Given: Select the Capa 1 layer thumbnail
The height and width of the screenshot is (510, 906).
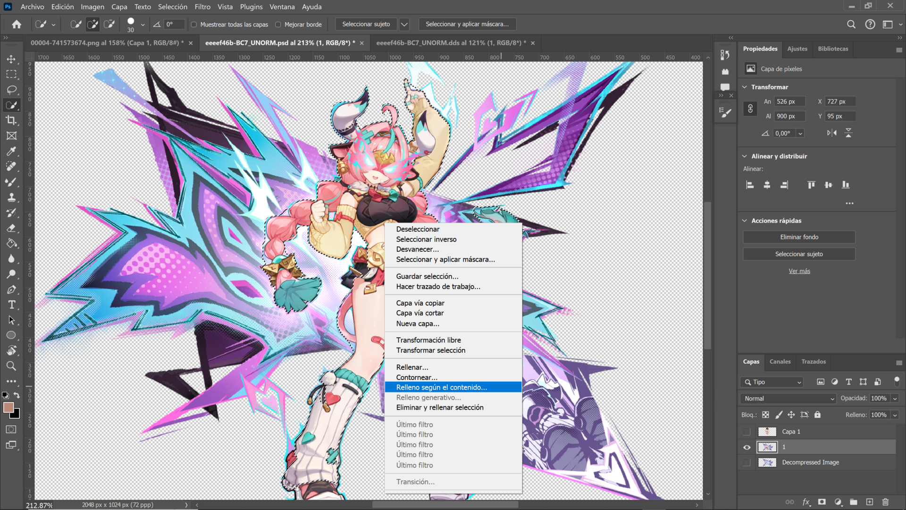Looking at the screenshot, I should [767, 432].
